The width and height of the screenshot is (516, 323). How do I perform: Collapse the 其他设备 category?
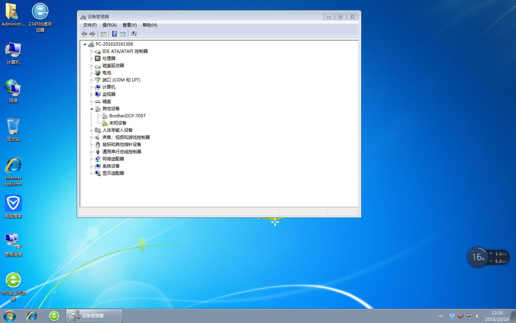pyautogui.click(x=92, y=109)
